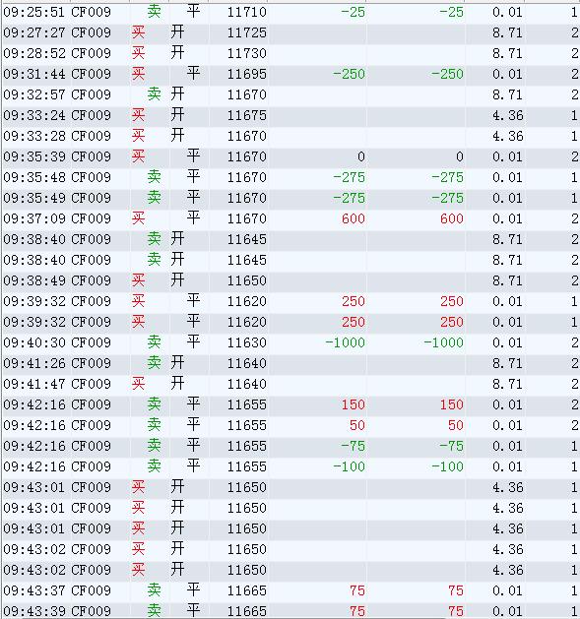Select the trade at 09:27:27
The height and width of the screenshot is (619, 580).
coord(290,32)
